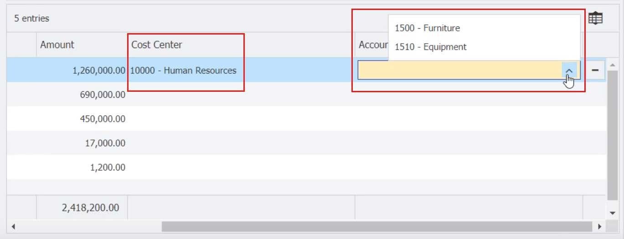Click the vertical scrollbar down arrow
624x239 pixels.
613,213
